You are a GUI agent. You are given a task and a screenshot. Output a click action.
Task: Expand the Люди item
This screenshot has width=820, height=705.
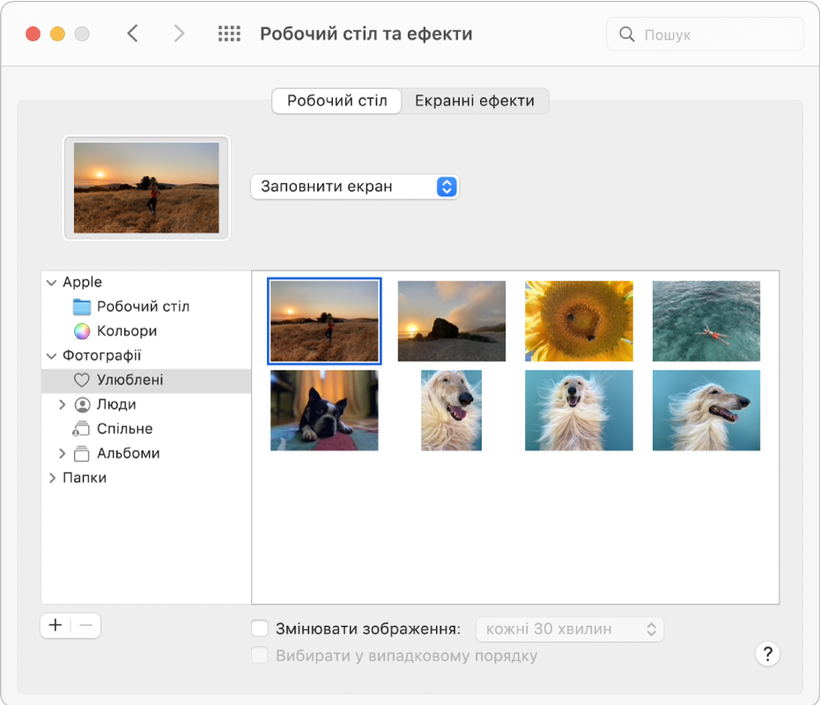click(x=63, y=405)
